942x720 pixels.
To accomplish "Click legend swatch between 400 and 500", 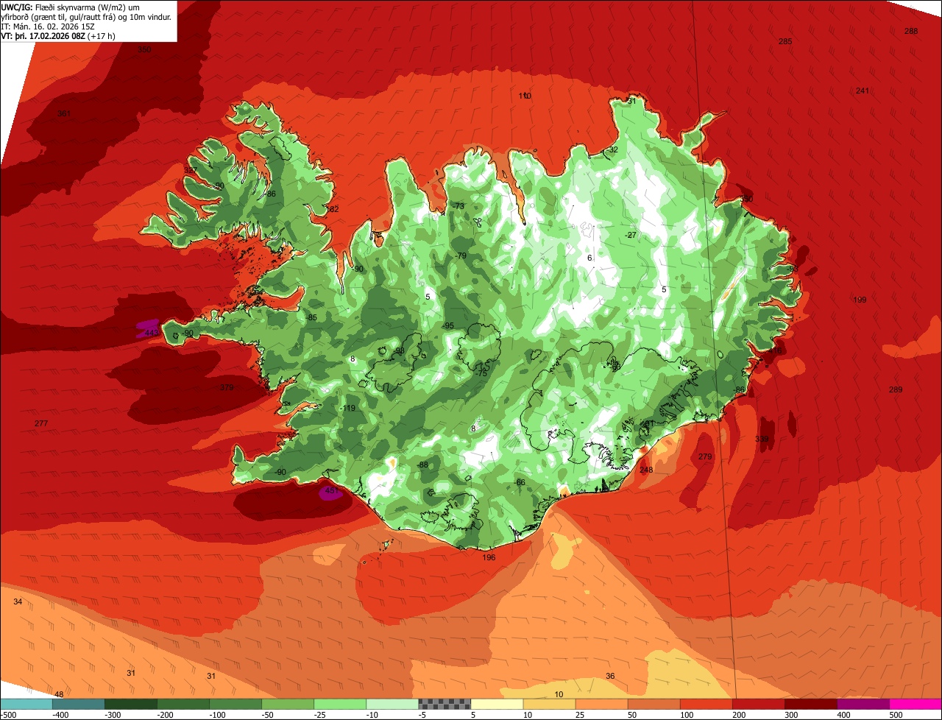I will coord(863,705).
